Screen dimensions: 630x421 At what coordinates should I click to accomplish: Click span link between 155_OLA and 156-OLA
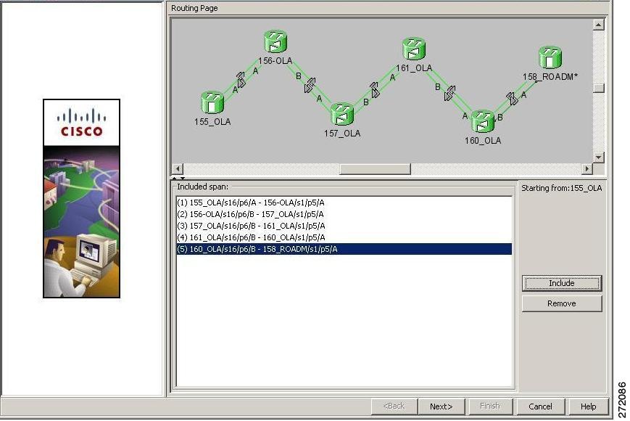click(x=241, y=80)
